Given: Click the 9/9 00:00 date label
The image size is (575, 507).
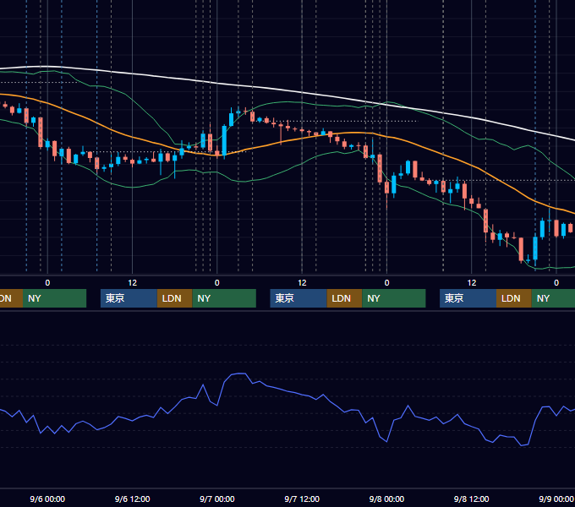Looking at the screenshot, I should (556, 499).
